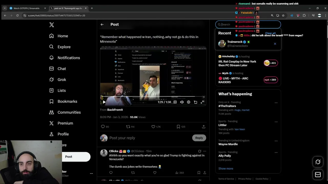Open the #TheTraitors trending topic
Screen dimensions: 328x184
point(227,106)
